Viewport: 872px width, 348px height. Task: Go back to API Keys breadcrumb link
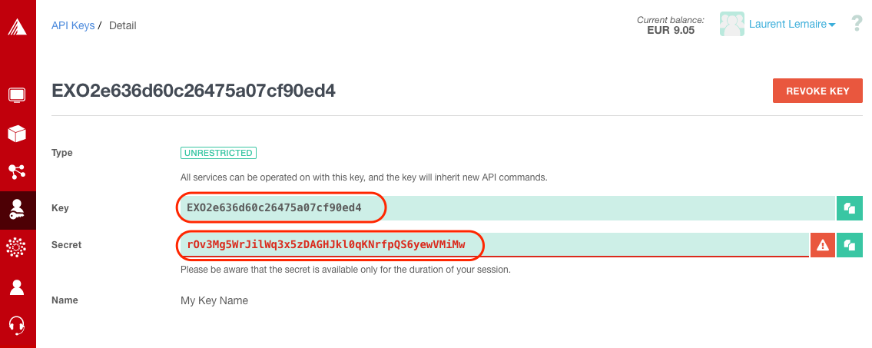coord(73,25)
